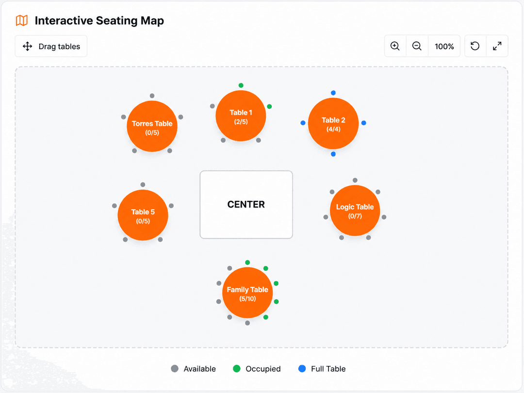This screenshot has width=524, height=393.
Task: Select Table 5 (0/5)
Action: [x=143, y=215]
